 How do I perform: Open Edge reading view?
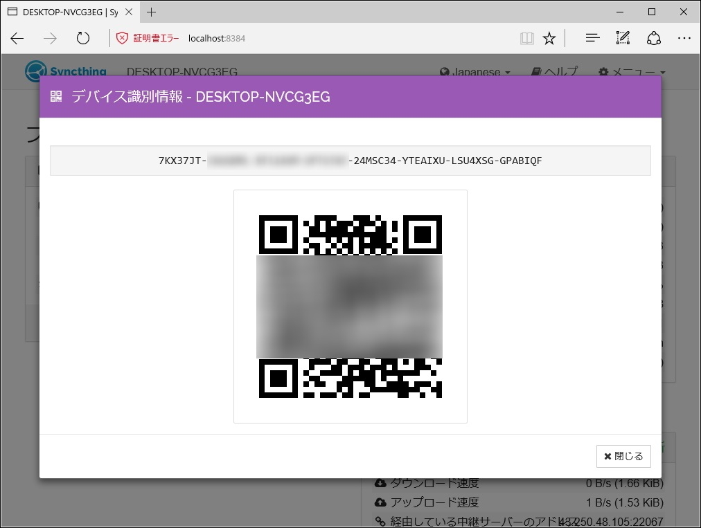point(527,38)
